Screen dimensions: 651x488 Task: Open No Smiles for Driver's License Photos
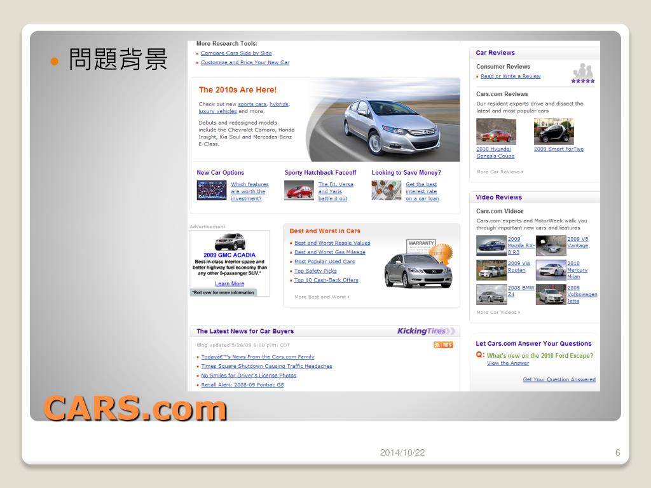[x=249, y=375]
